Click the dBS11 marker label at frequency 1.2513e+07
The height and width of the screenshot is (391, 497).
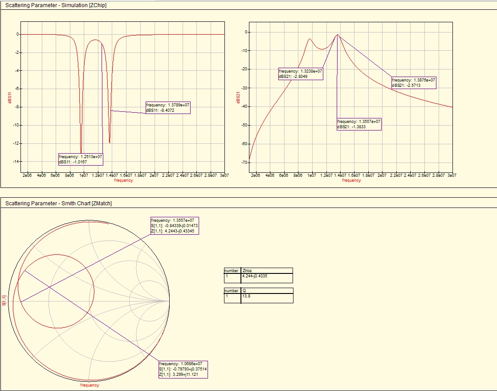pyautogui.click(x=81, y=159)
